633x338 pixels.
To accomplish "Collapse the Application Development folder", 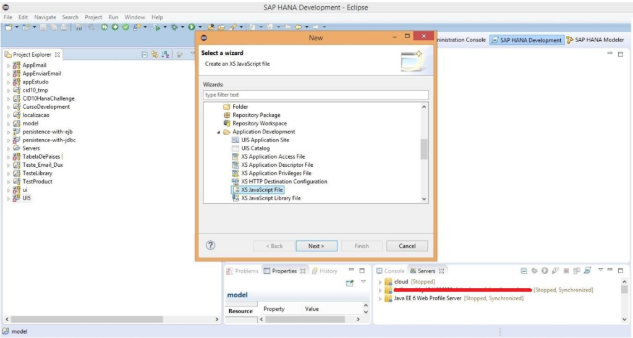I will [218, 132].
